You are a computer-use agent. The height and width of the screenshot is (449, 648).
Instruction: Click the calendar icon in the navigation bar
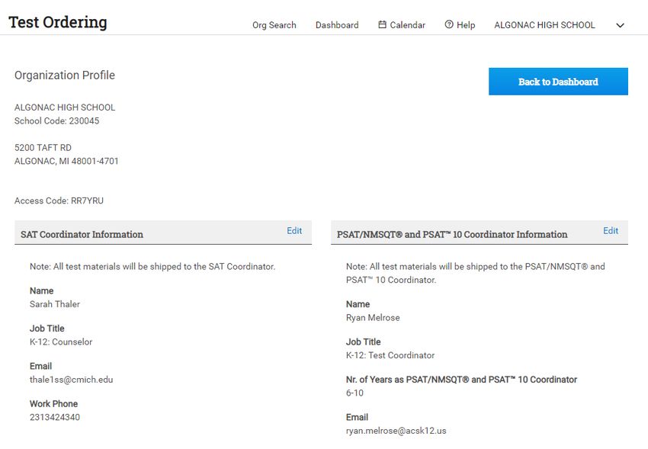pos(382,25)
